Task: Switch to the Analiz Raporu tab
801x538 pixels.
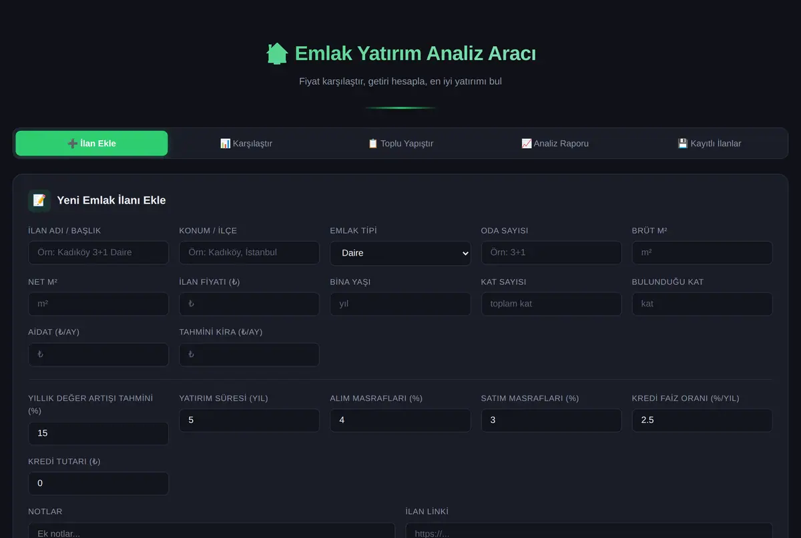Action: coord(555,144)
